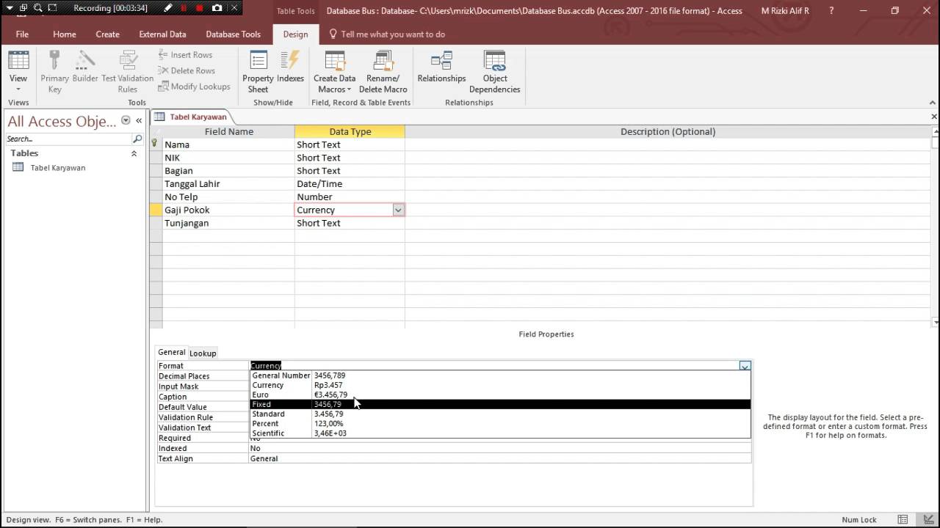This screenshot has width=940, height=528.
Task: Open Create Data Macros menu
Action: (x=335, y=72)
